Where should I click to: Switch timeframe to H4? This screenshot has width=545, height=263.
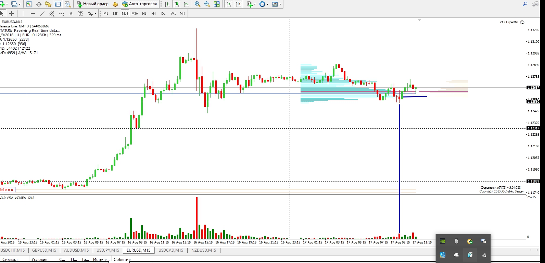(154, 13)
